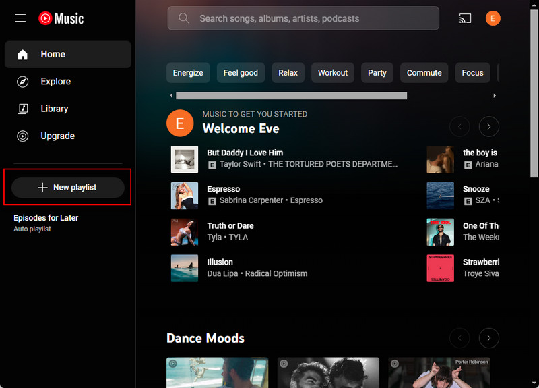The width and height of the screenshot is (539, 388).
Task: Open the Cast to device icon
Action: pyautogui.click(x=465, y=18)
